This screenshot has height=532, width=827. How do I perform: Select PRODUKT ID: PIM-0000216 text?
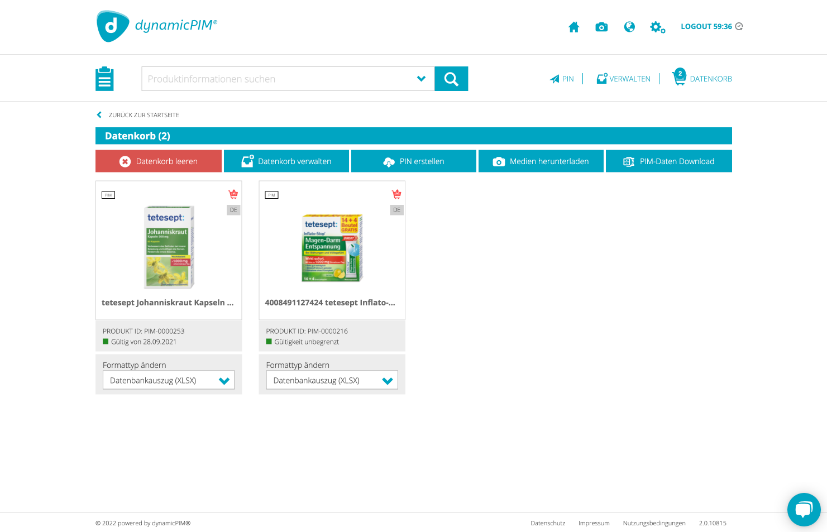[307, 331]
